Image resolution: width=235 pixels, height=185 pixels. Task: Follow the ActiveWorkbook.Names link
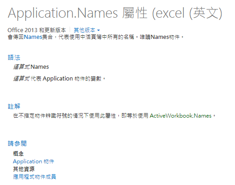click(x=180, y=116)
